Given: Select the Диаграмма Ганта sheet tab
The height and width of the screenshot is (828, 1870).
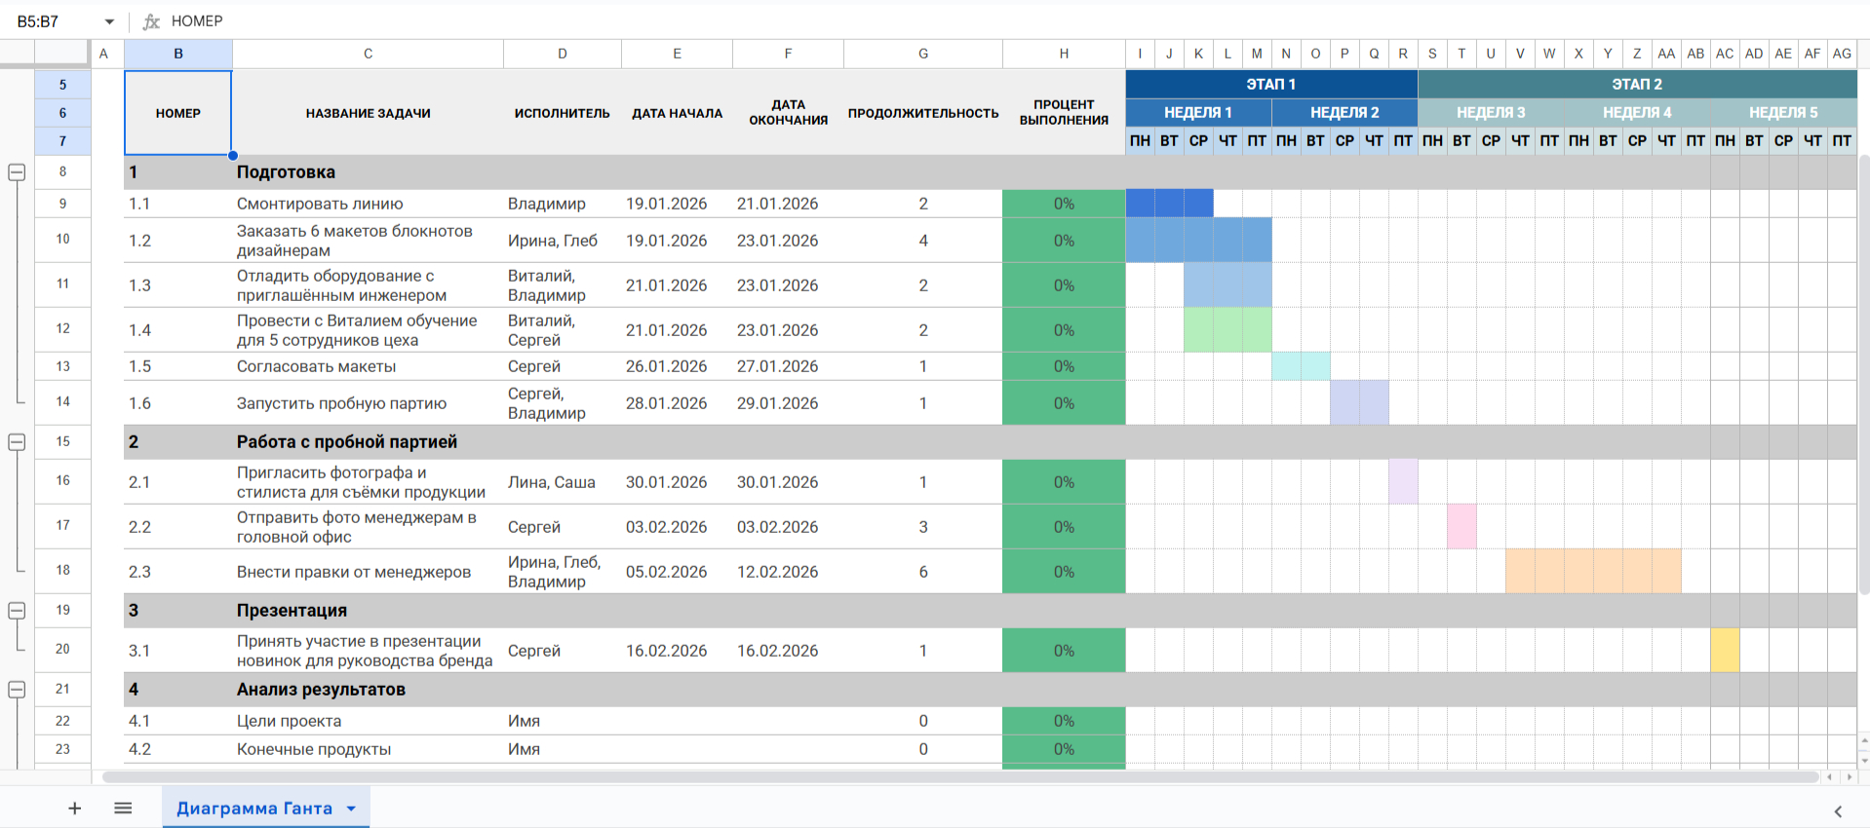Looking at the screenshot, I should click(253, 809).
